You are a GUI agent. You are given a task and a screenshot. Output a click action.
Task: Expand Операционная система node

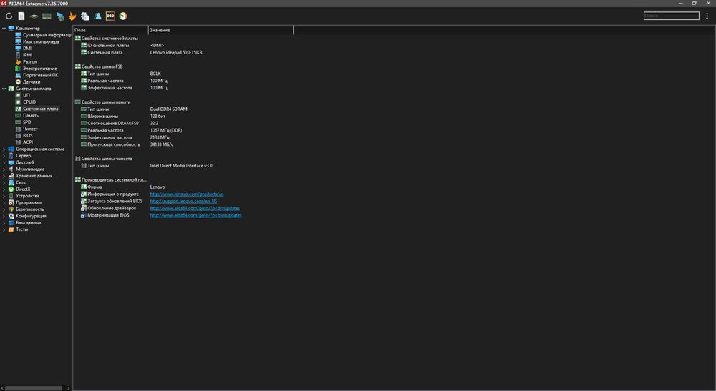tap(4, 149)
